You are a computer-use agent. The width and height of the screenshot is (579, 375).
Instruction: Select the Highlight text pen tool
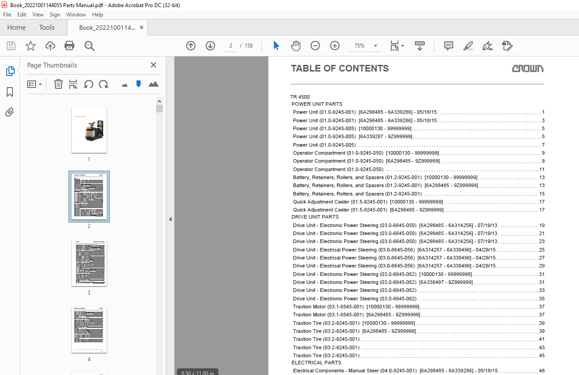coord(468,46)
